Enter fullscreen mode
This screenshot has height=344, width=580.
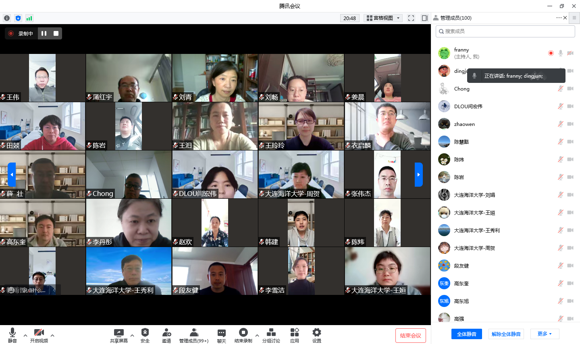click(411, 18)
